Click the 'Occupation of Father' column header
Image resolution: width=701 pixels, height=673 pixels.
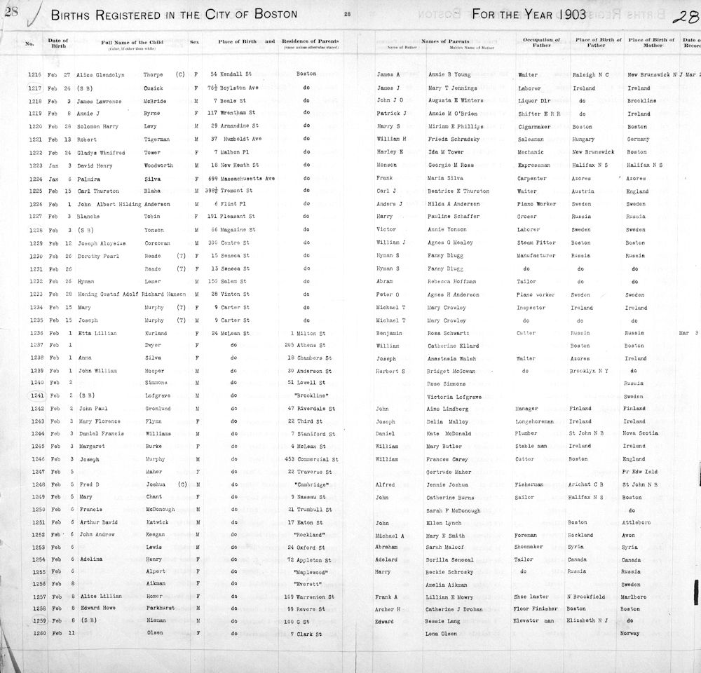pos(541,43)
